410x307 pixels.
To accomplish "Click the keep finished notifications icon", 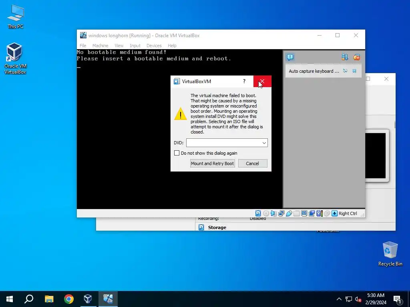I will pyautogui.click(x=345, y=57).
